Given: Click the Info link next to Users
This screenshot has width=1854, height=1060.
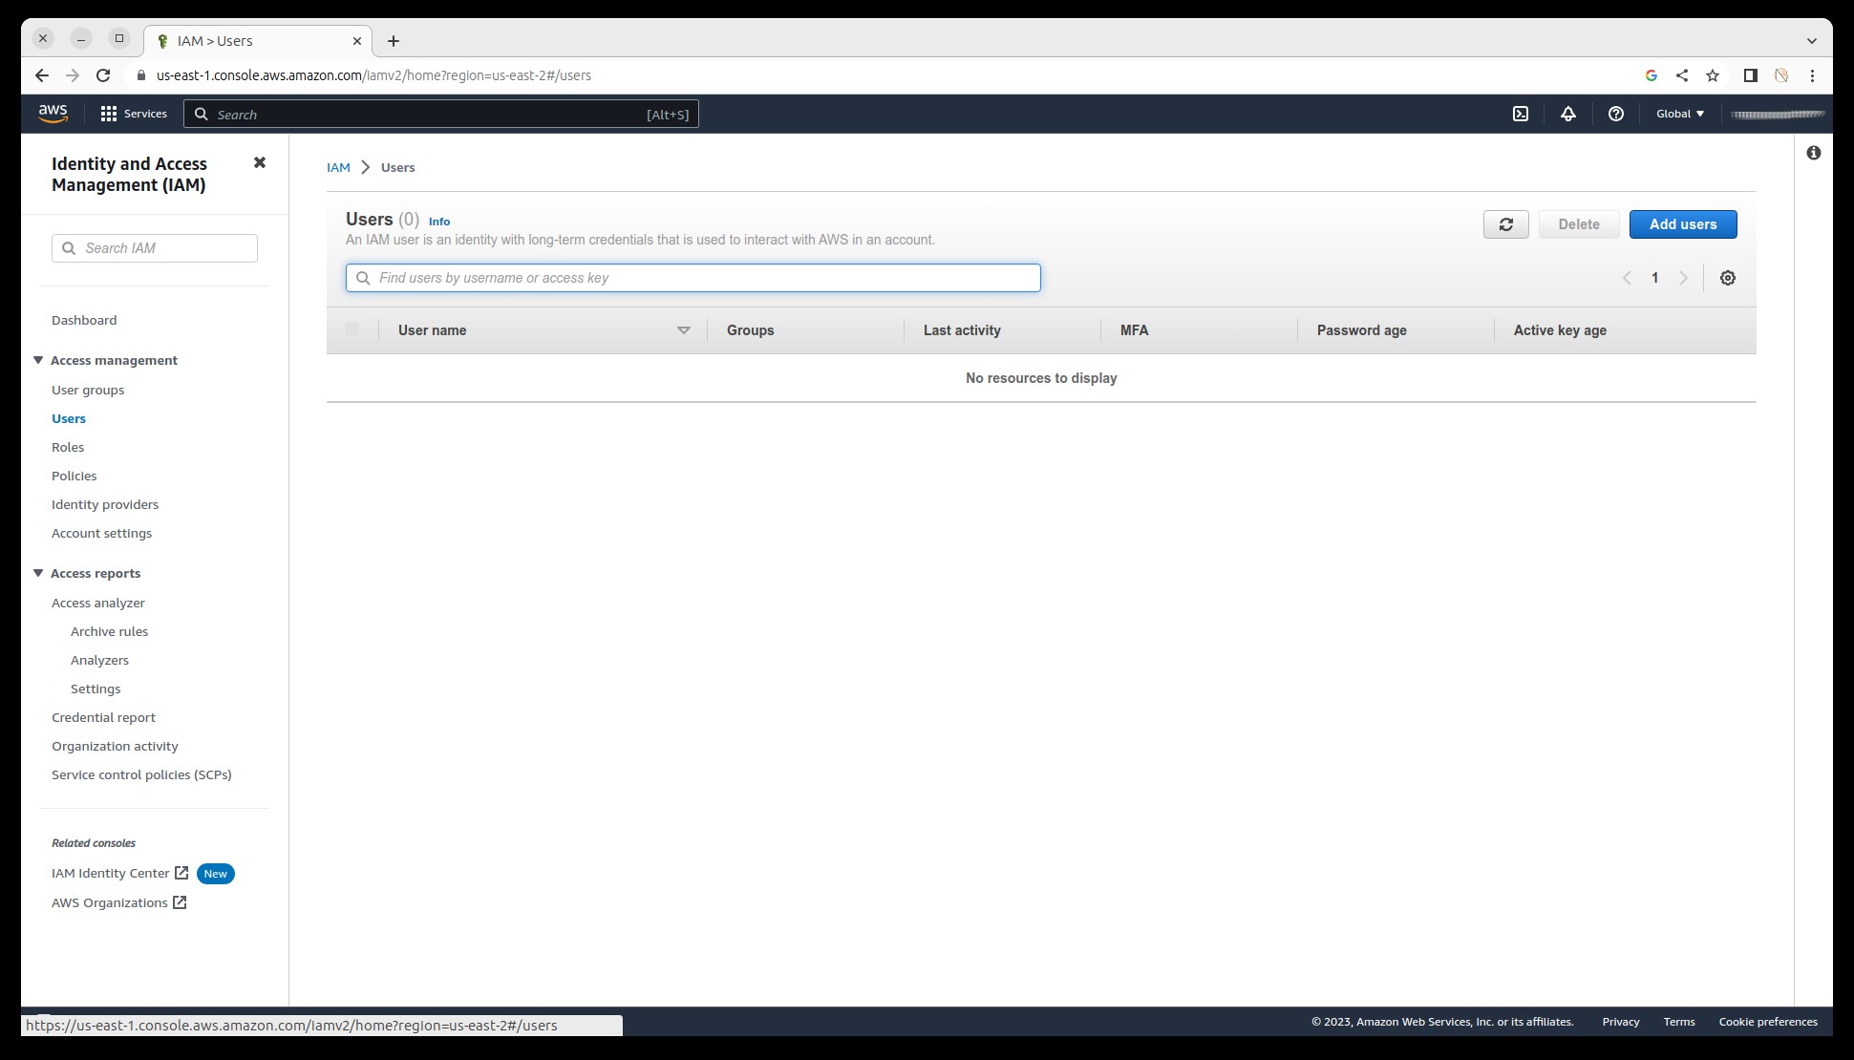Looking at the screenshot, I should [x=439, y=222].
